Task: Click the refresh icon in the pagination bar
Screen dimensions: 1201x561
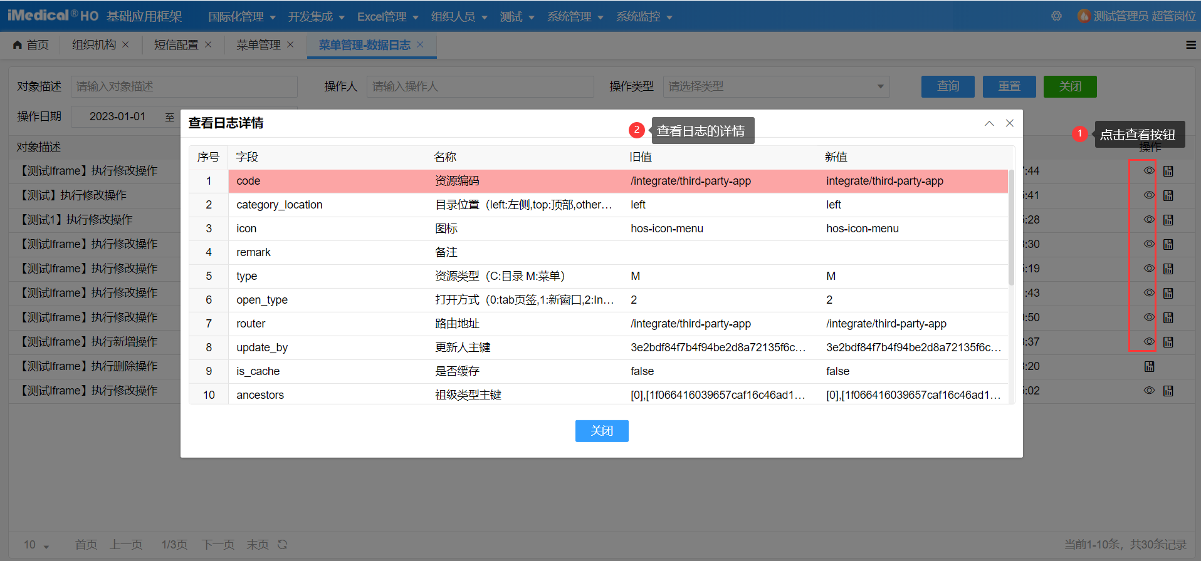Action: tap(283, 545)
